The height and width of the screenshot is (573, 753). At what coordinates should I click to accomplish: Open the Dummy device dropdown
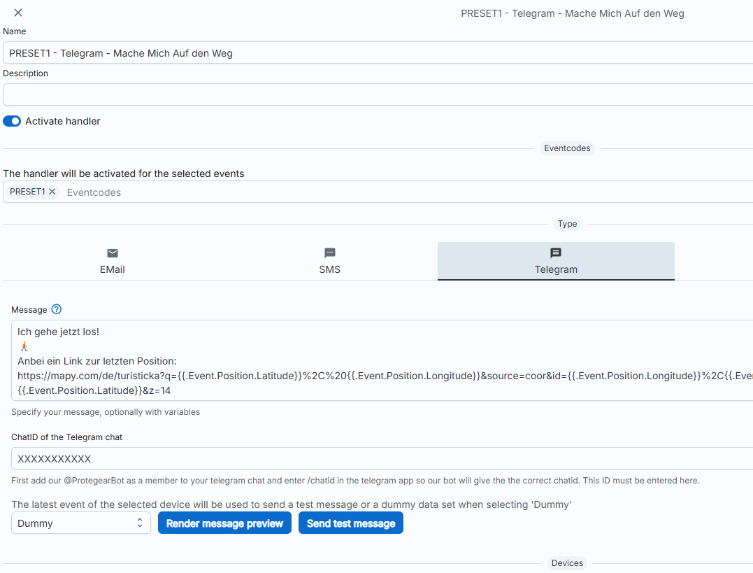click(81, 523)
